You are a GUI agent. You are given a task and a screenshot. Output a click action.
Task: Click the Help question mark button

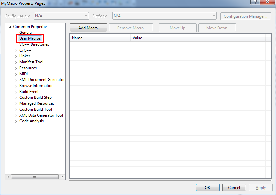pyautogui.click(x=255, y=2)
